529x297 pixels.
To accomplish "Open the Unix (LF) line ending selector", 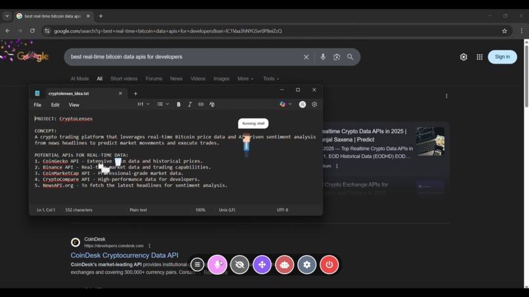I will click(x=226, y=210).
